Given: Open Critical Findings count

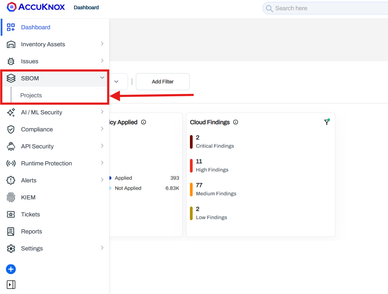Looking at the screenshot, I should point(197,137).
